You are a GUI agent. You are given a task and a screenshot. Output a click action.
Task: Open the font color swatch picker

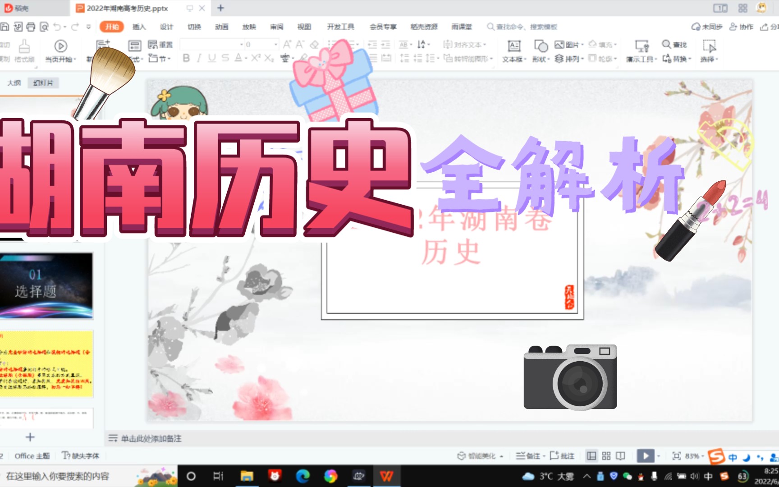[x=238, y=57]
